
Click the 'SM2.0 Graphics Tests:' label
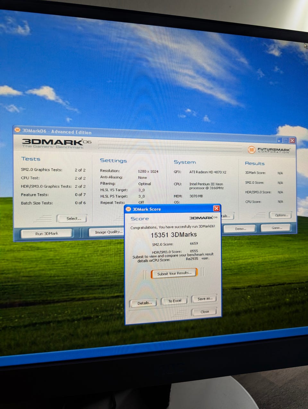41,170
